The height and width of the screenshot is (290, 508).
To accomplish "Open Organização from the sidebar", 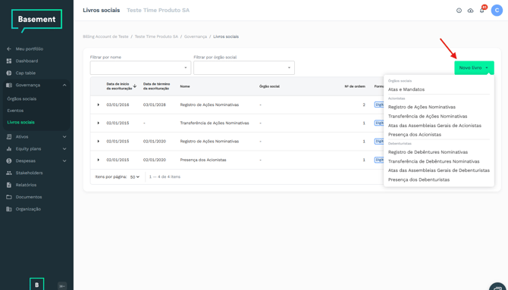I will [28, 209].
